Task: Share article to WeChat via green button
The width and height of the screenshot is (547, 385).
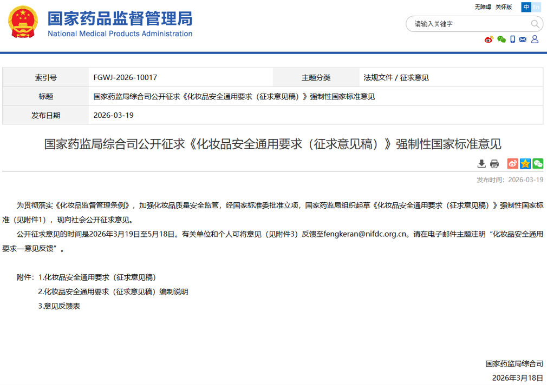Action: [537, 164]
